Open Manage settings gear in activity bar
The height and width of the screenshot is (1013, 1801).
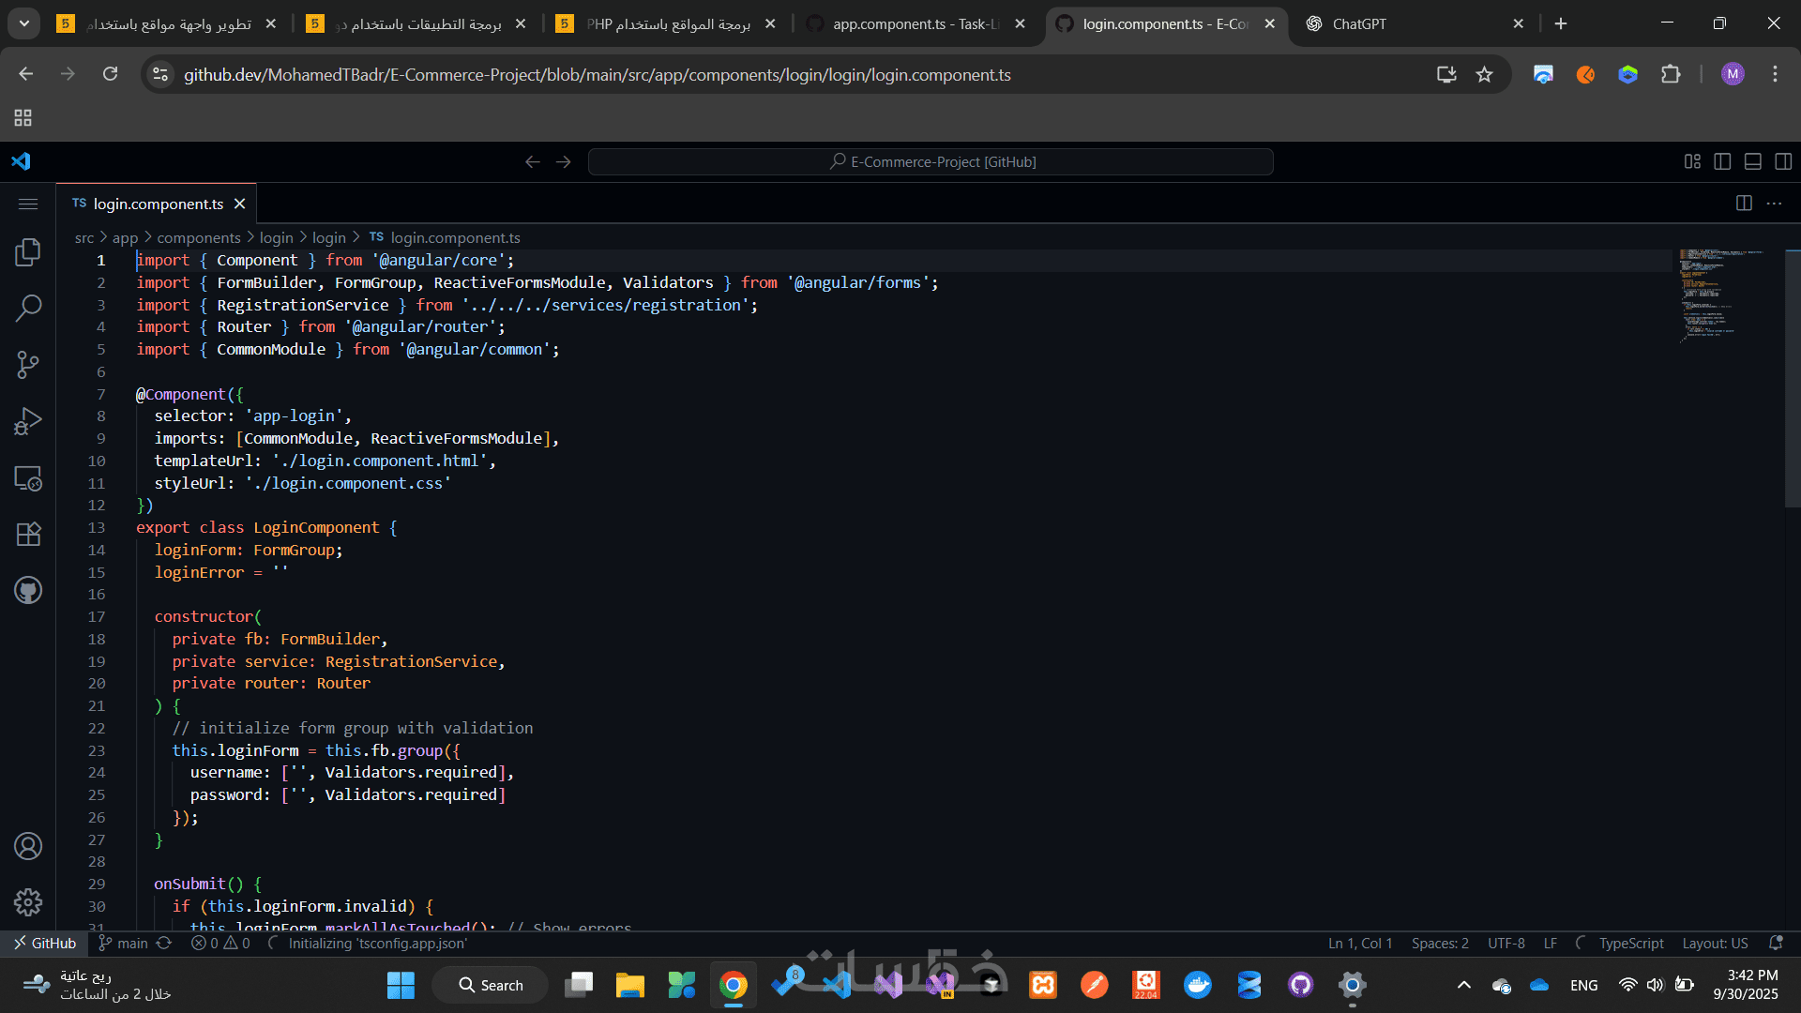28,902
